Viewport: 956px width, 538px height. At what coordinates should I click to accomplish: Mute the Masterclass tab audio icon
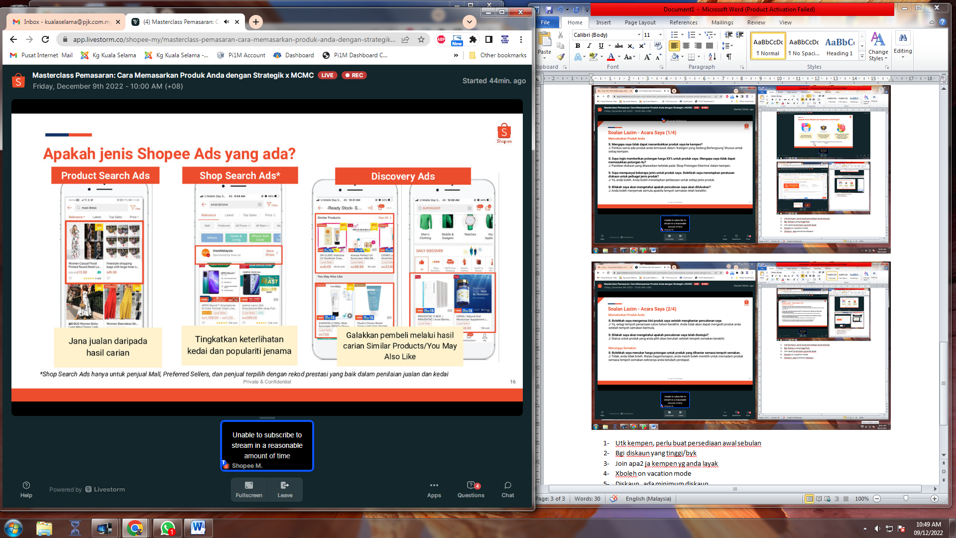[x=227, y=22]
